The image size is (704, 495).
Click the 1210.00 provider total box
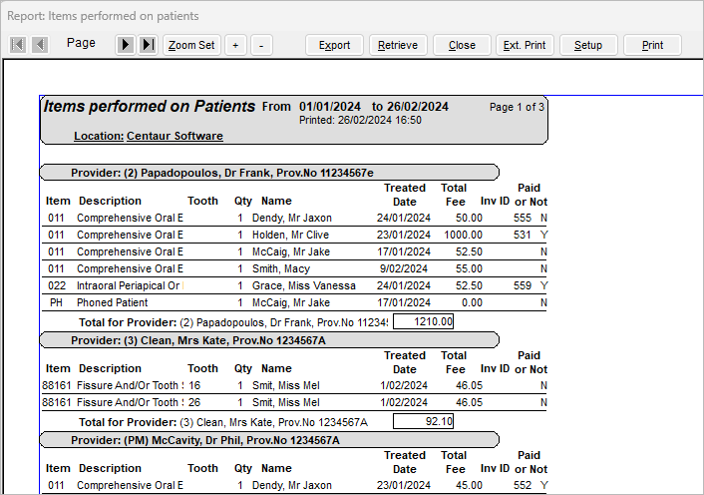424,321
